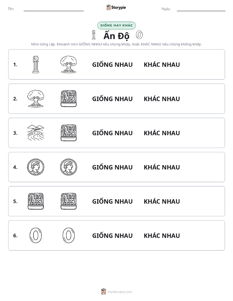Click the banyan tree icon in row 1
This screenshot has height=301, width=233.
click(68, 64)
